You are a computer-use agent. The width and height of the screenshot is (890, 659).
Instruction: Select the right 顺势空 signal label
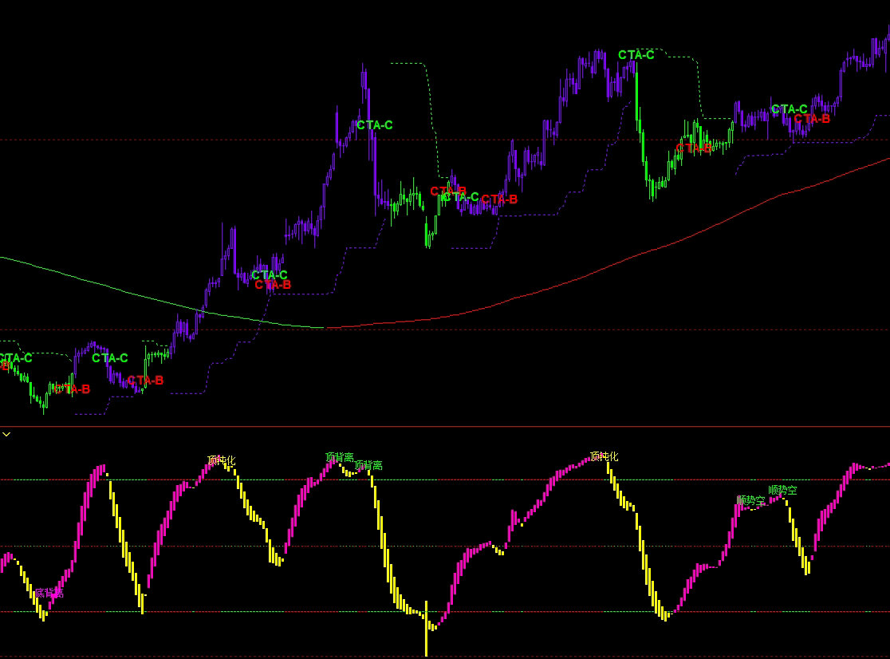(782, 491)
